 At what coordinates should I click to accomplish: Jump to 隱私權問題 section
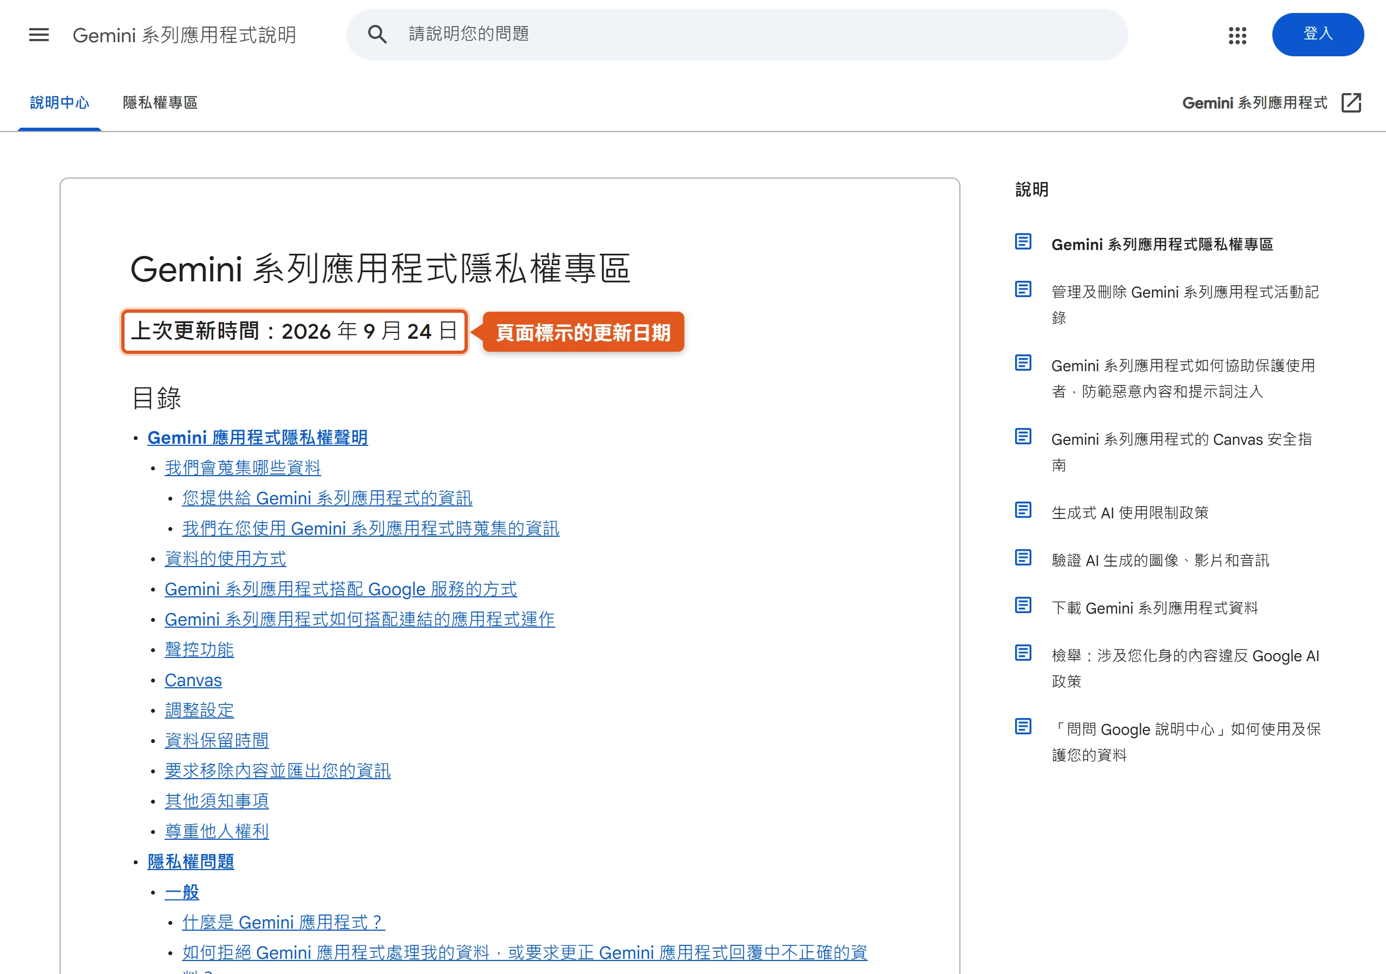(191, 862)
